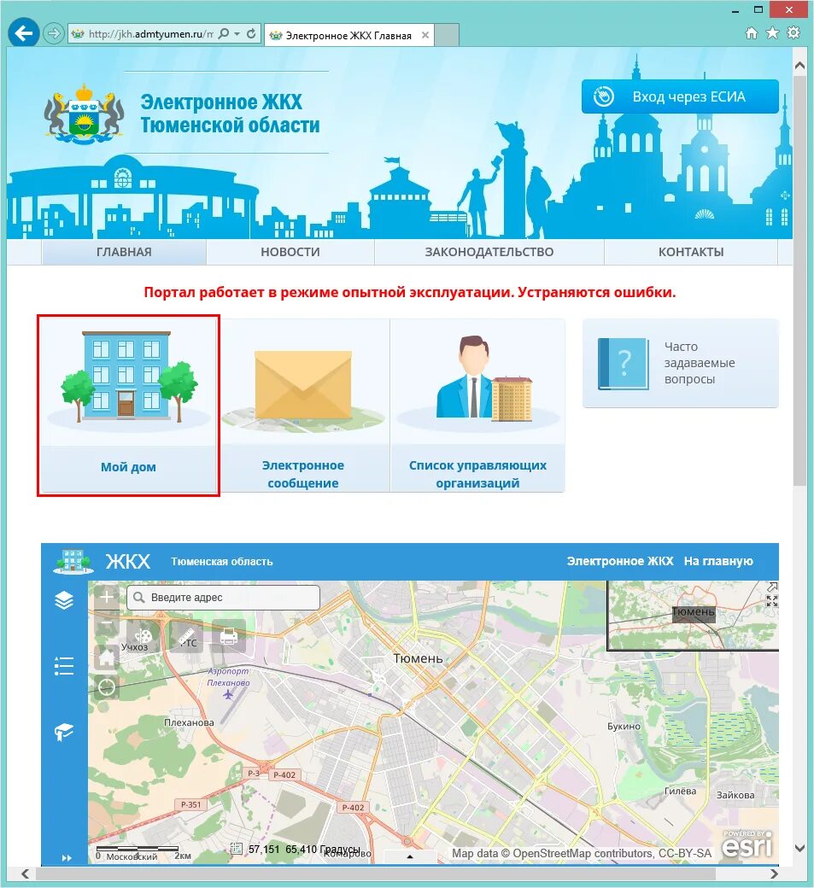The width and height of the screenshot is (814, 888).
Task: Click the vertical scrollbar up arrow
Action: tap(799, 65)
